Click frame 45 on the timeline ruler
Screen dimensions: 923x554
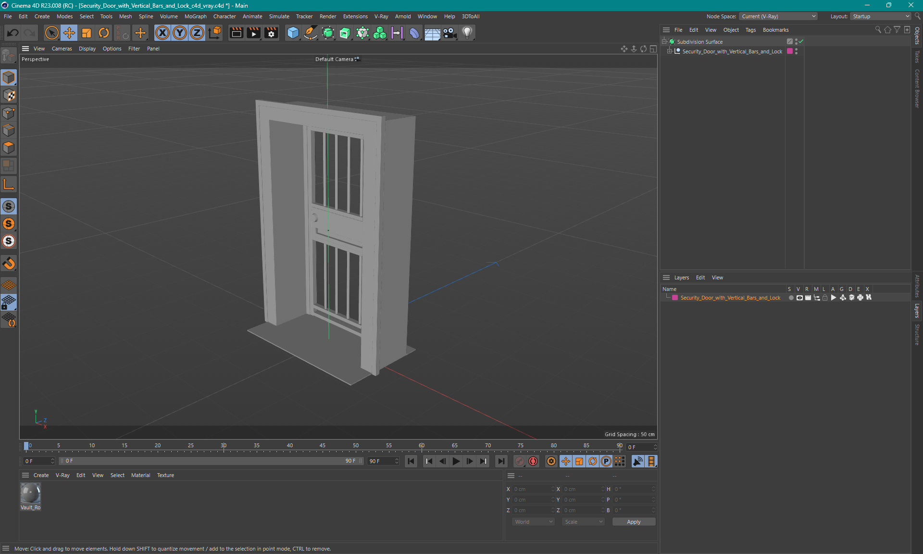click(322, 446)
